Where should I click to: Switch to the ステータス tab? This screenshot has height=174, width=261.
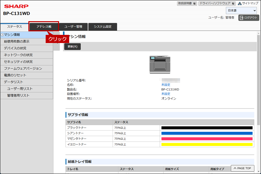(x=14, y=27)
